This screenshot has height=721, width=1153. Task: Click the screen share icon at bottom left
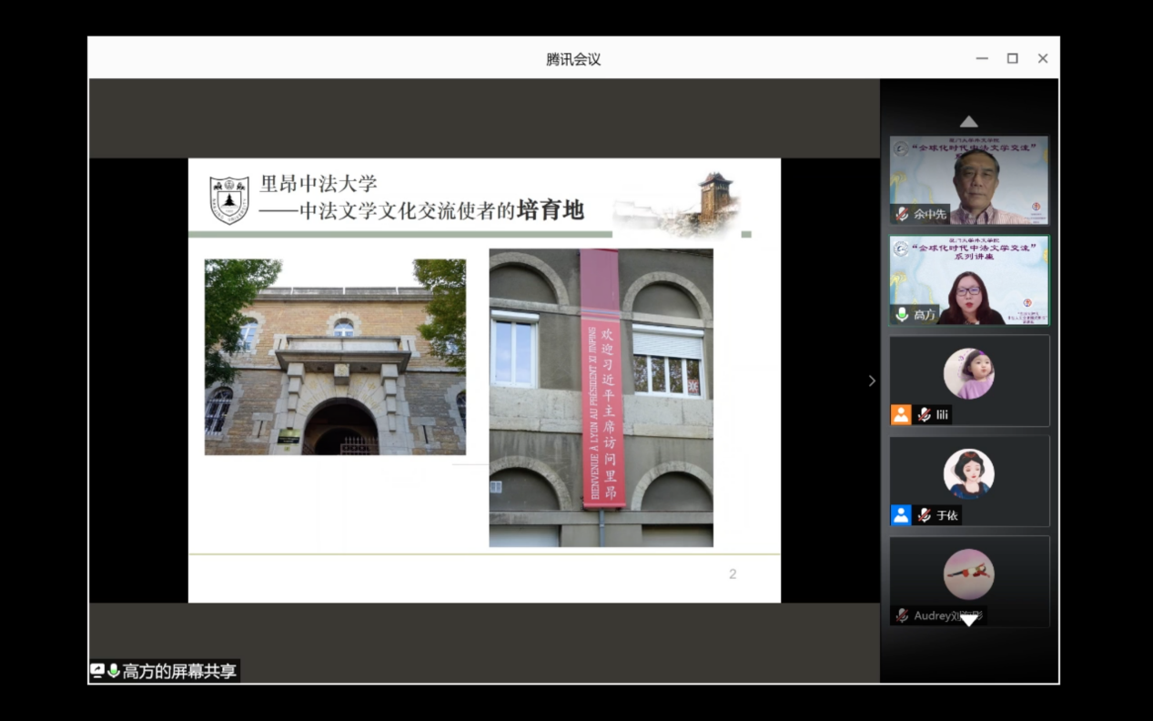pyautogui.click(x=97, y=671)
